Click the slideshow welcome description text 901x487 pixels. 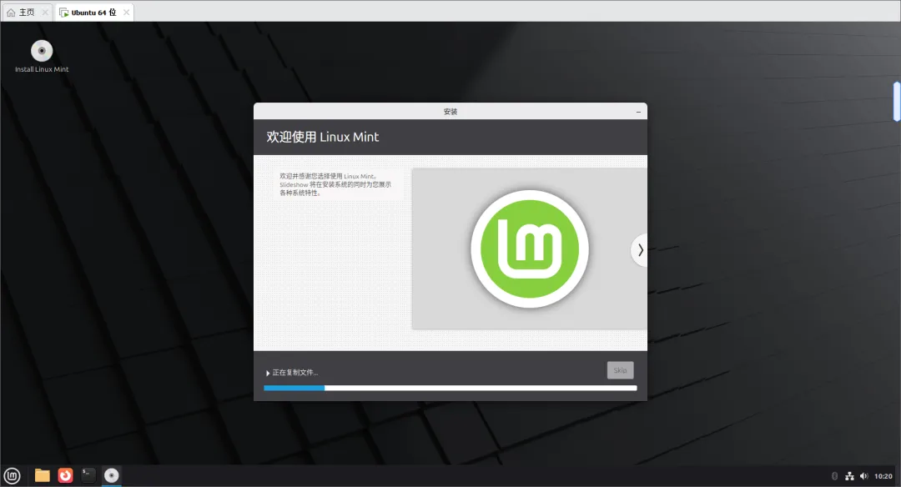click(335, 184)
